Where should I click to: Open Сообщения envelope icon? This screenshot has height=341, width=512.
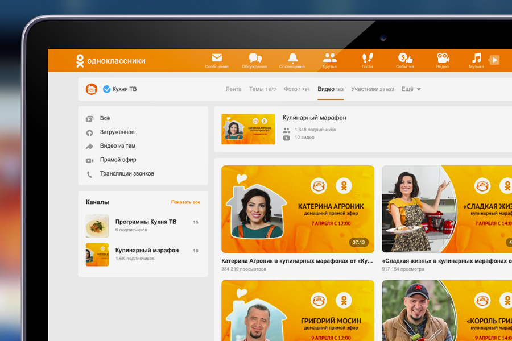coord(217,58)
